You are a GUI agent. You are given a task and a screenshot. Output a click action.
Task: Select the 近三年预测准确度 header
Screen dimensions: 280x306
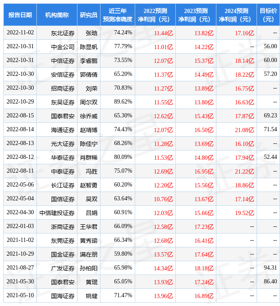coord(117,15)
